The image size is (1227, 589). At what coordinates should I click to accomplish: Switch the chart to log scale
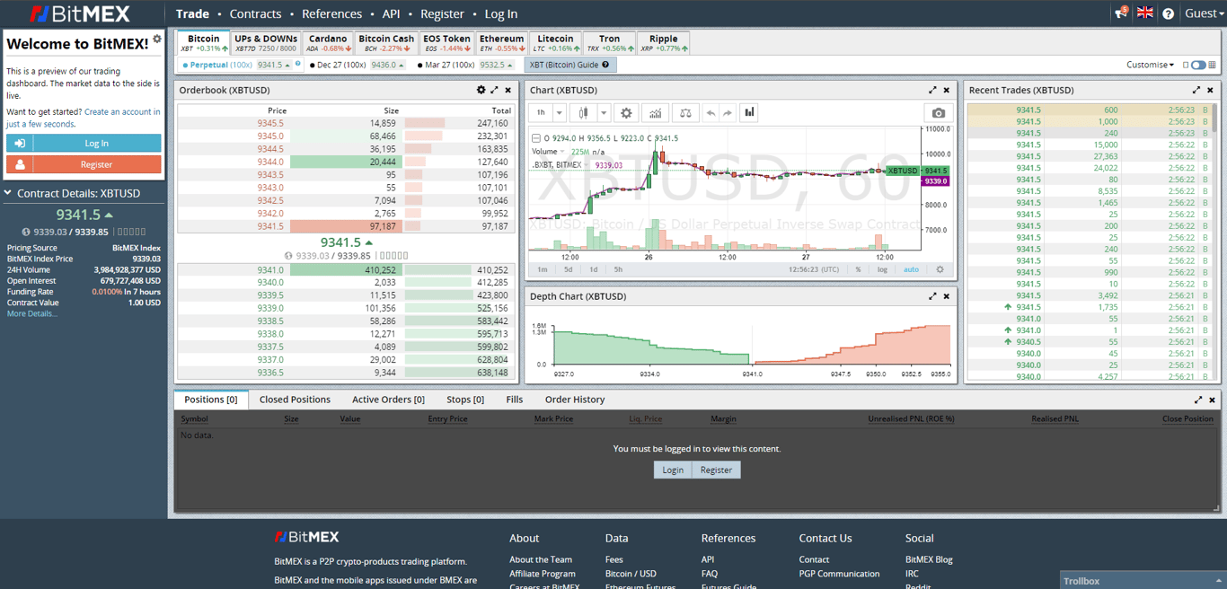click(x=883, y=268)
